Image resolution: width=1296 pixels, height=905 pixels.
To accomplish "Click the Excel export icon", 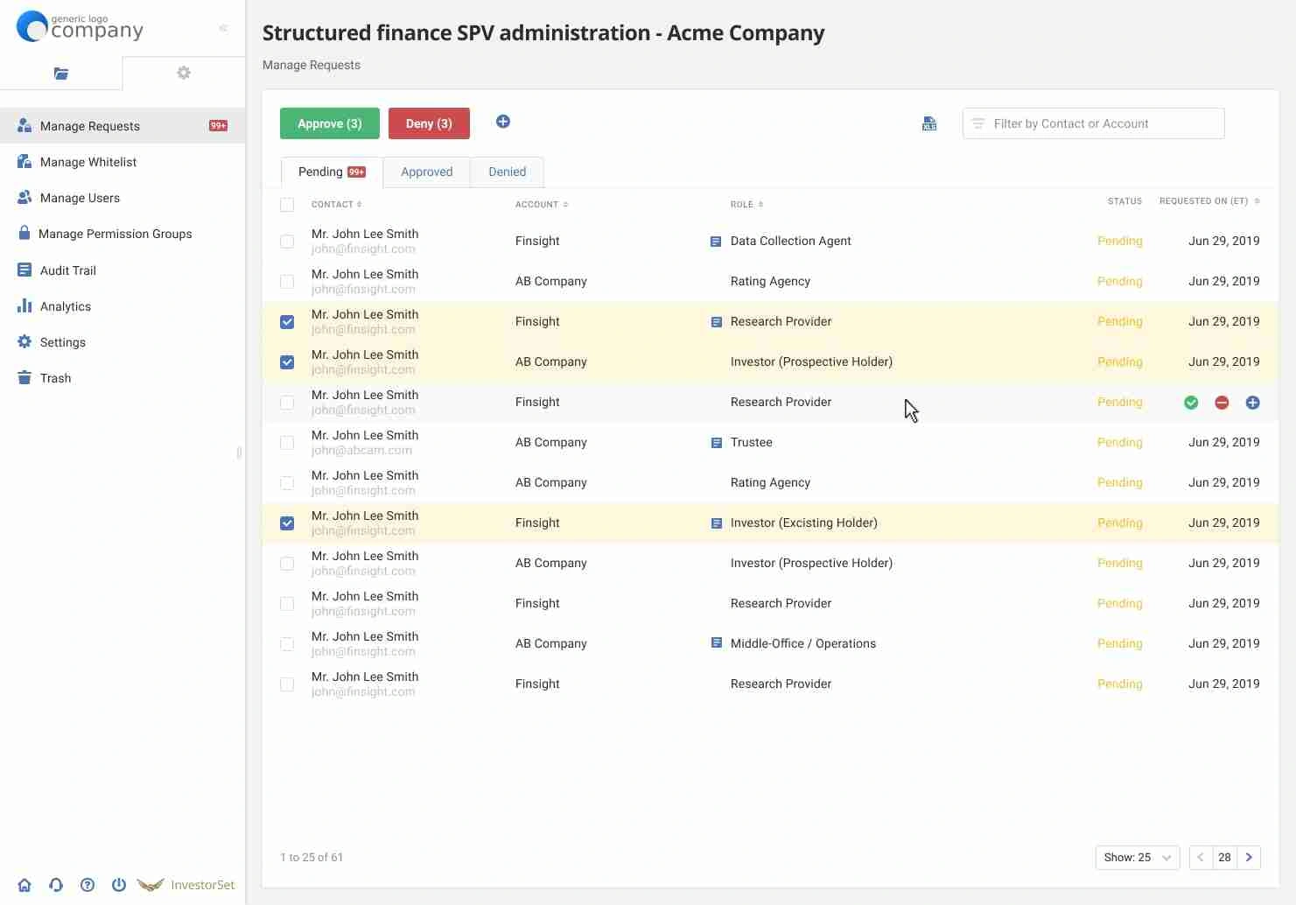I will click(929, 124).
